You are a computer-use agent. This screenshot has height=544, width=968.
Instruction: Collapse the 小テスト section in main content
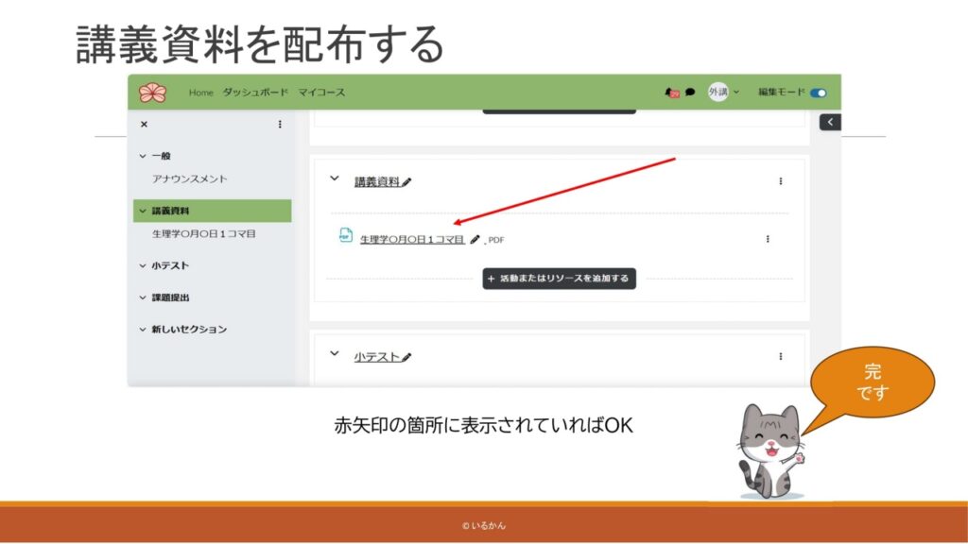click(334, 354)
